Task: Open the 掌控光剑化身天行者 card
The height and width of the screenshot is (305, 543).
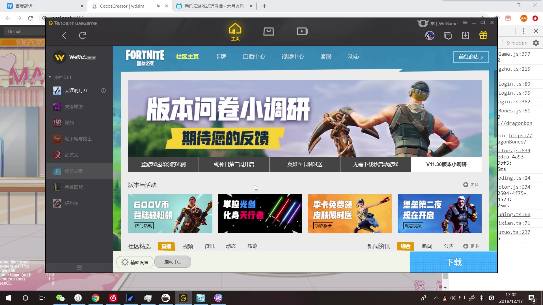Action: point(260,214)
